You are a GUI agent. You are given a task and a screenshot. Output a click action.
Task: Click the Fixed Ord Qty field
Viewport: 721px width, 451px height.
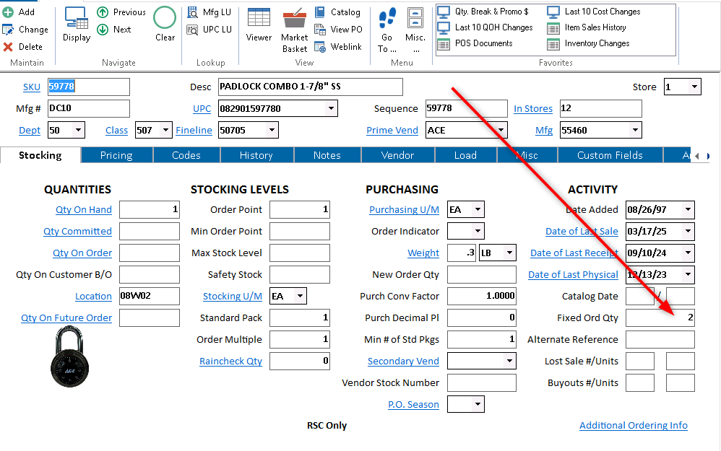[660, 318]
